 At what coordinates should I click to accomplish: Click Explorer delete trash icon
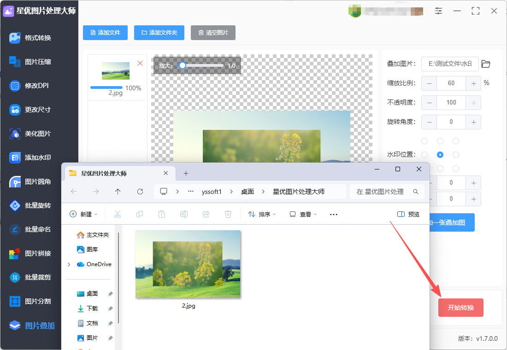click(228, 214)
